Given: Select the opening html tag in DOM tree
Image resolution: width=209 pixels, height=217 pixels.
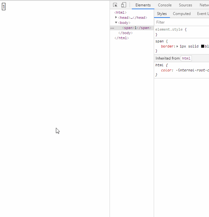Looking at the screenshot, I should pyautogui.click(x=120, y=12).
